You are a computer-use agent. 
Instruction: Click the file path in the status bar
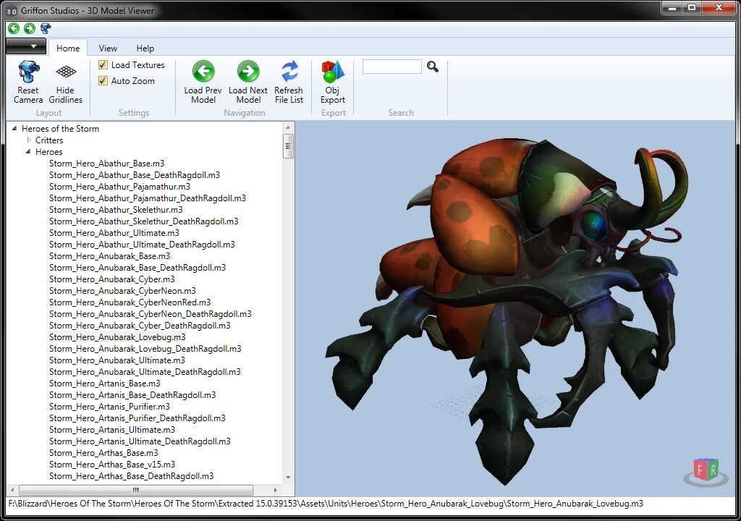(326, 504)
